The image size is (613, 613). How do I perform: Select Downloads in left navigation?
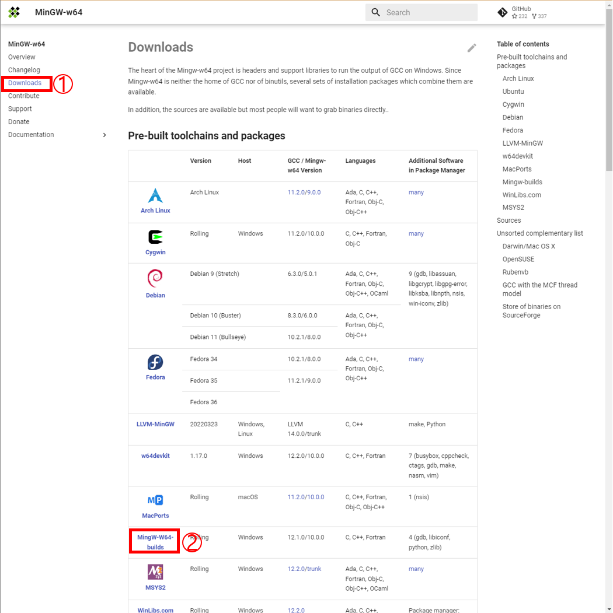pos(25,83)
